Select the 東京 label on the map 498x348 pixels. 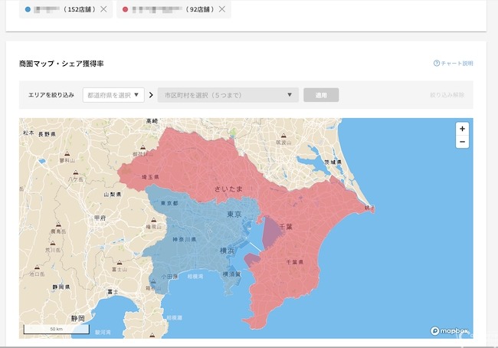234,215
